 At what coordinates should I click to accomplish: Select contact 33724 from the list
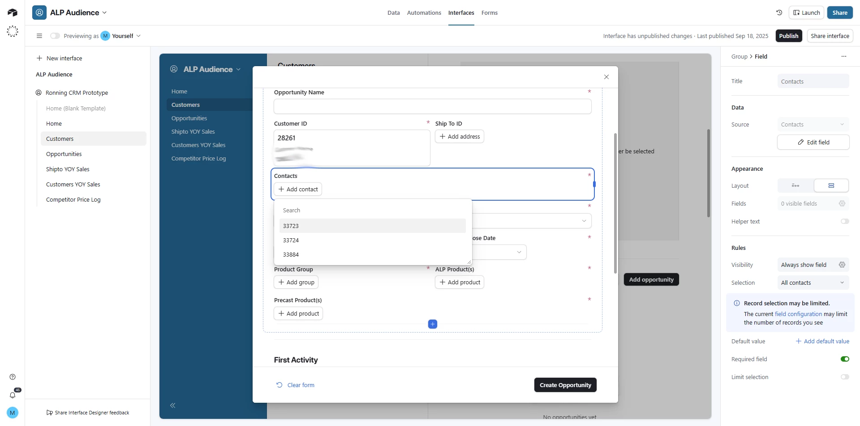(373, 240)
